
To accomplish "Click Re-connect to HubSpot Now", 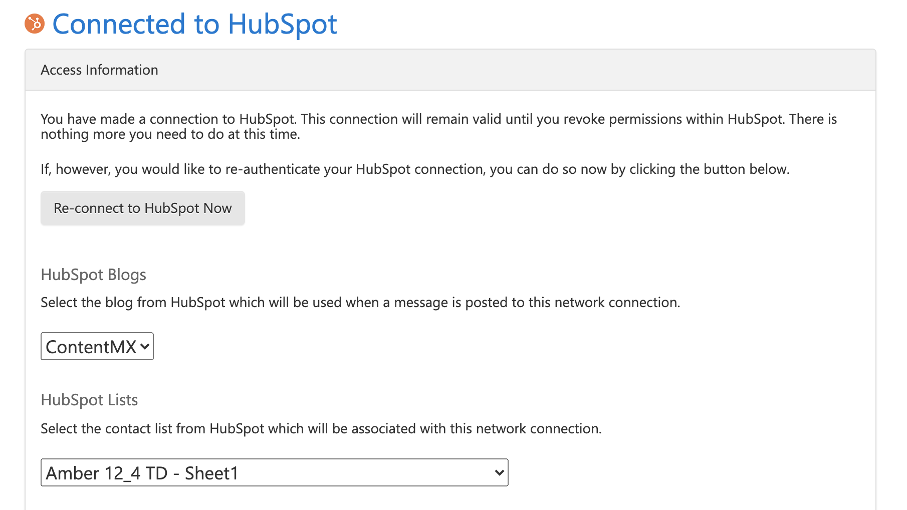I will [142, 208].
